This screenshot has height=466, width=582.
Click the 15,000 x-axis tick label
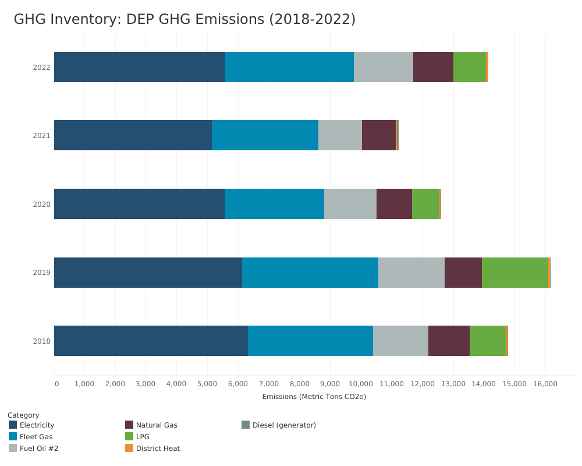(514, 384)
